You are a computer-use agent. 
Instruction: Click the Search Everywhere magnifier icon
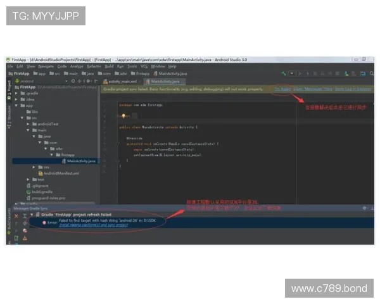click(372, 73)
